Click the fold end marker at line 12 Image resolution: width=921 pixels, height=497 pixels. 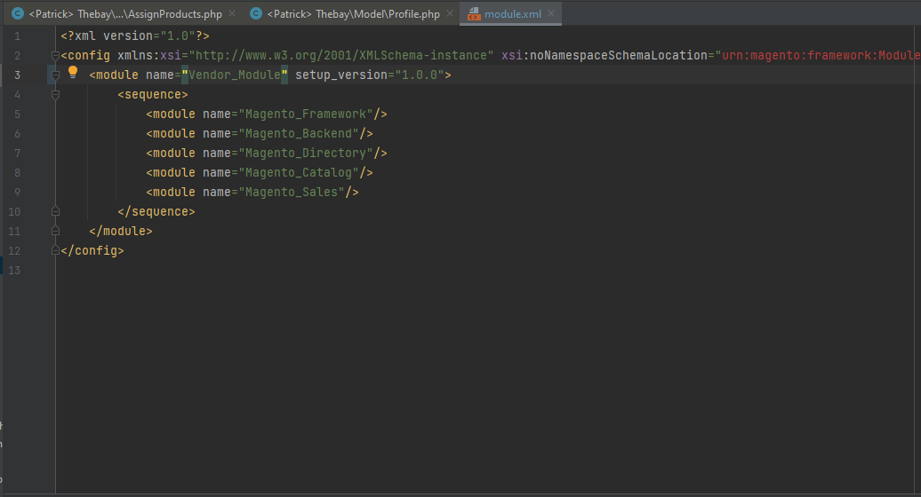[x=55, y=250]
